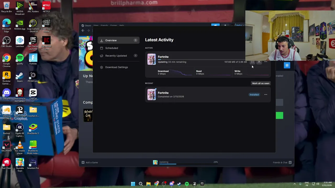Open Friends & Chat in Steam
Viewport: 335px width, 188px height.
pos(282,162)
